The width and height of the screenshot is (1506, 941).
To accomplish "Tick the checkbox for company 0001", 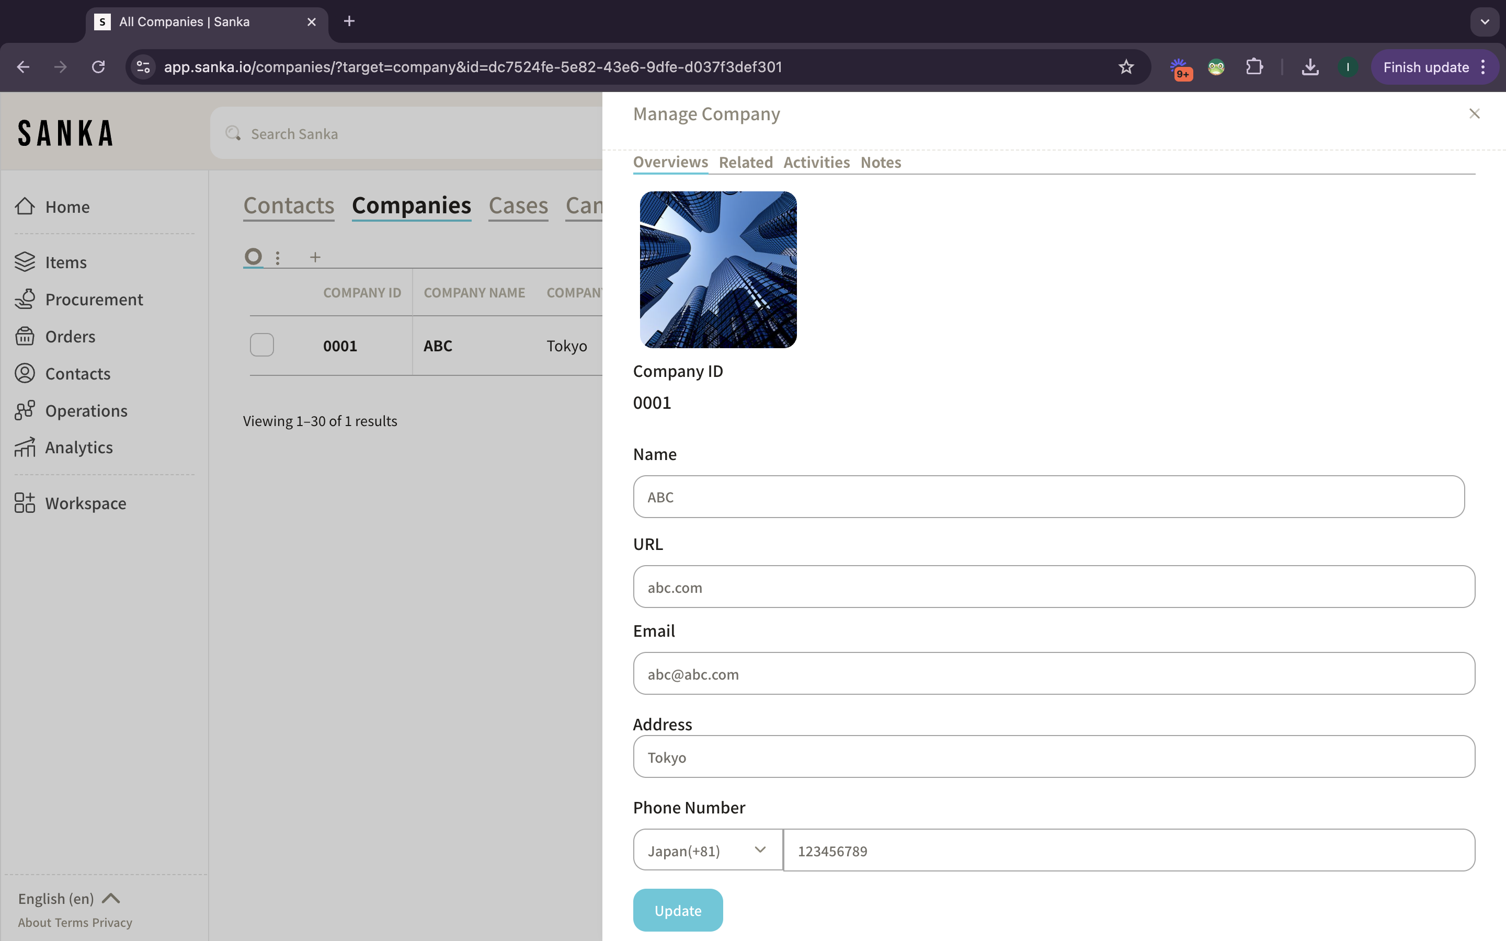I will coord(262,345).
